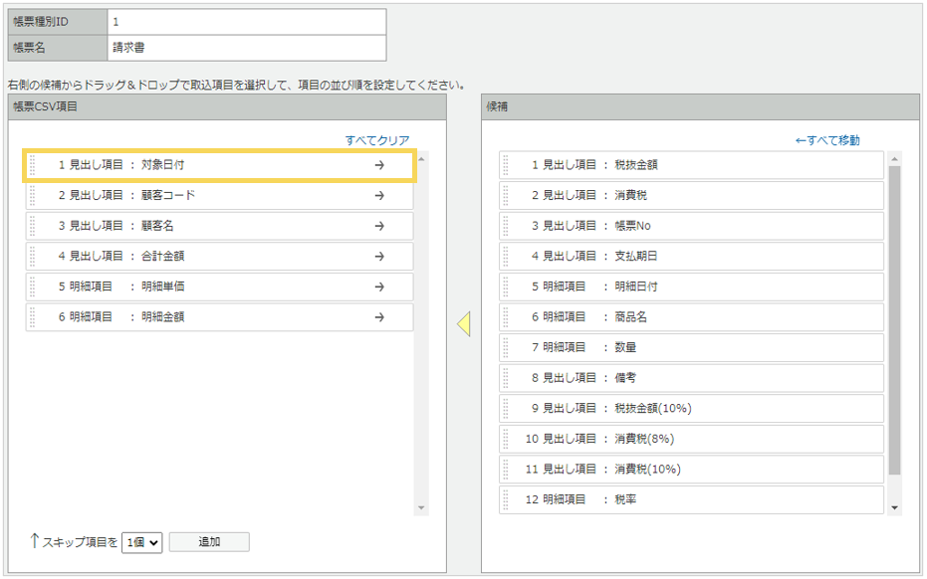Click drag handle of 税抜金額 candidate
927x579 pixels.
(x=506, y=165)
